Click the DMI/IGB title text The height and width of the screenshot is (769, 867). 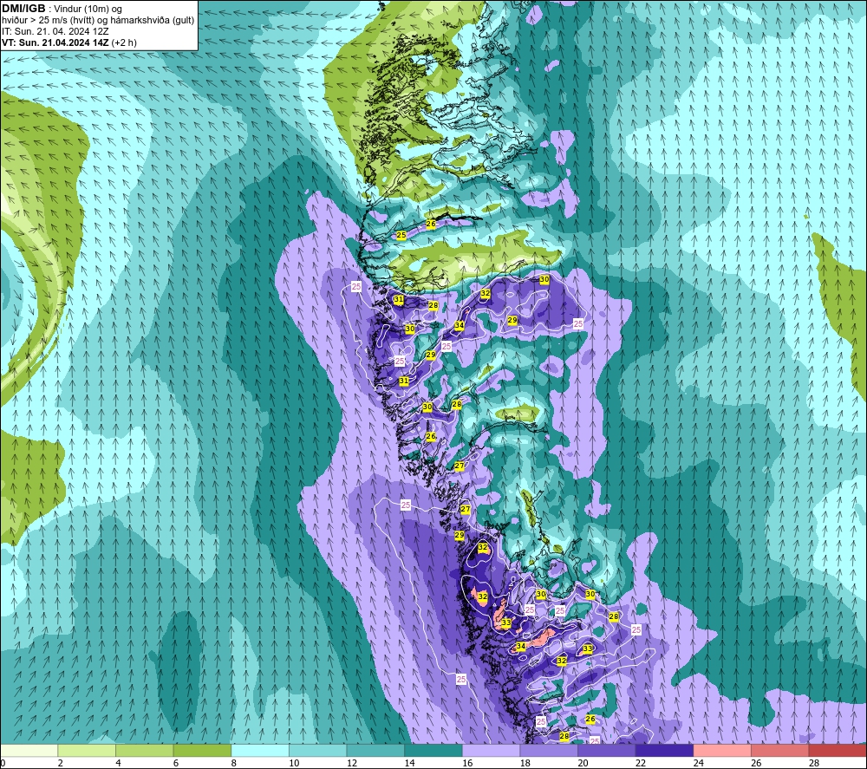point(23,9)
